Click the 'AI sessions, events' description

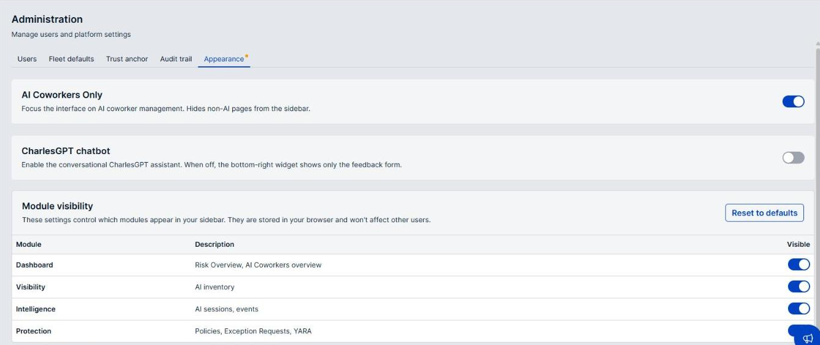227,309
